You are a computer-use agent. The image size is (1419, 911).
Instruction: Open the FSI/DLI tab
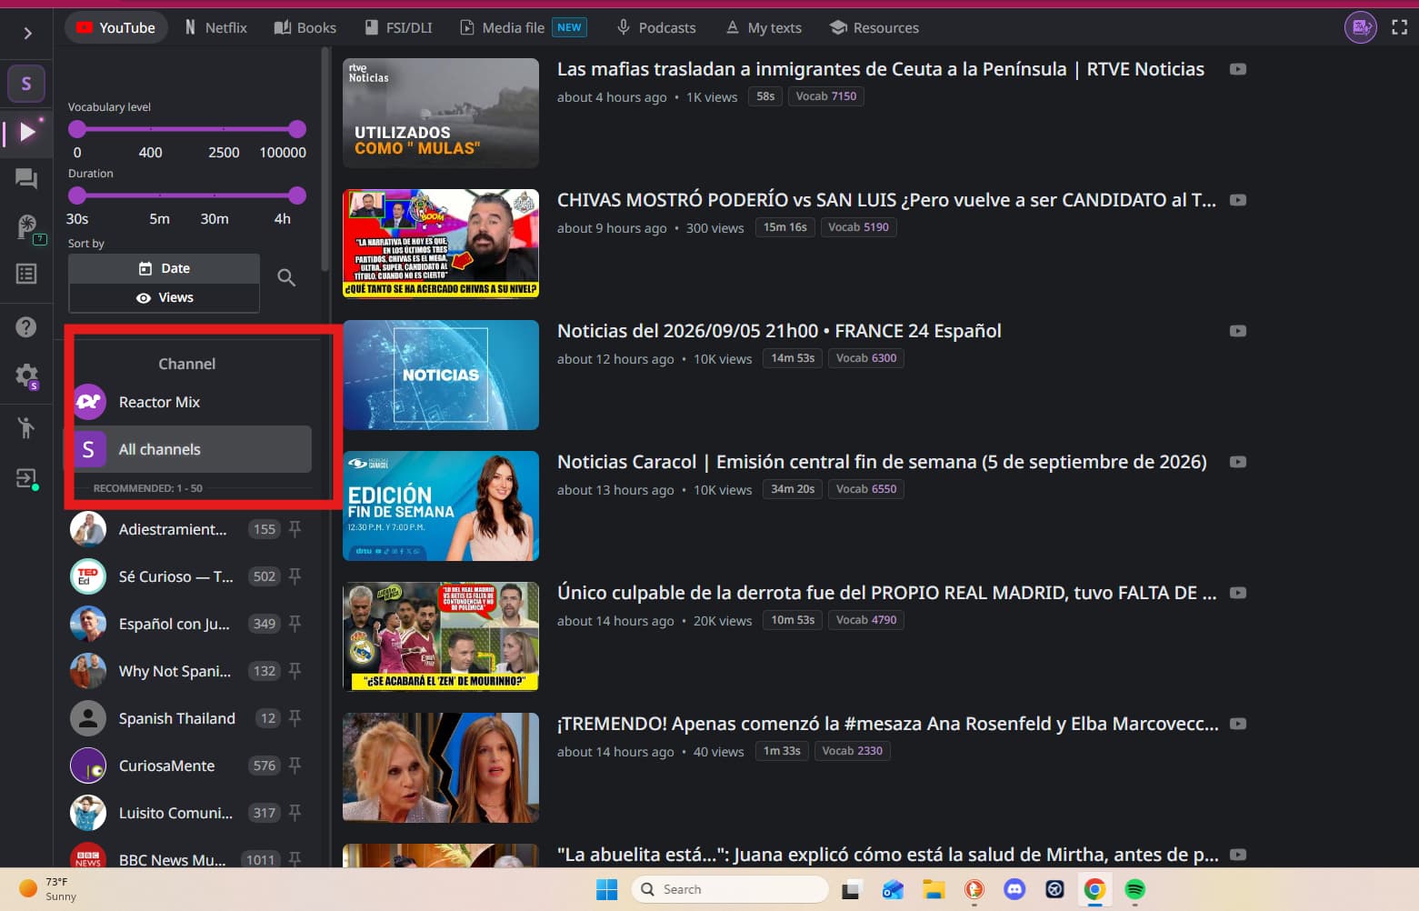(398, 28)
